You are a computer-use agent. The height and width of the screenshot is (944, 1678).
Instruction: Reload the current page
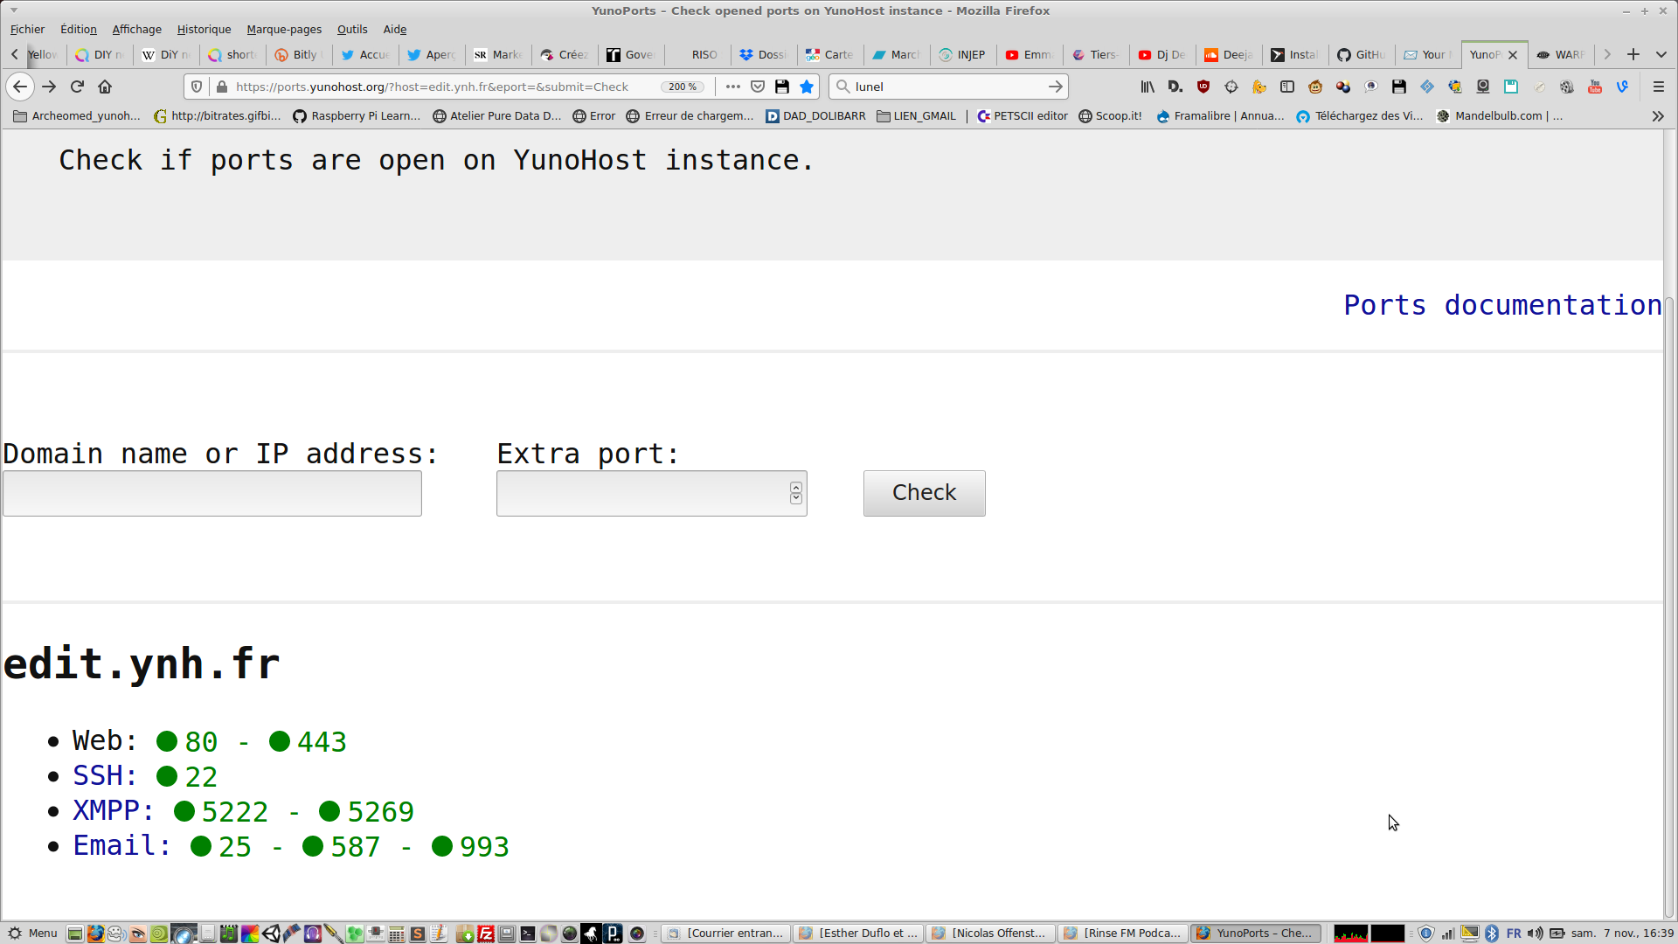pos(77,87)
